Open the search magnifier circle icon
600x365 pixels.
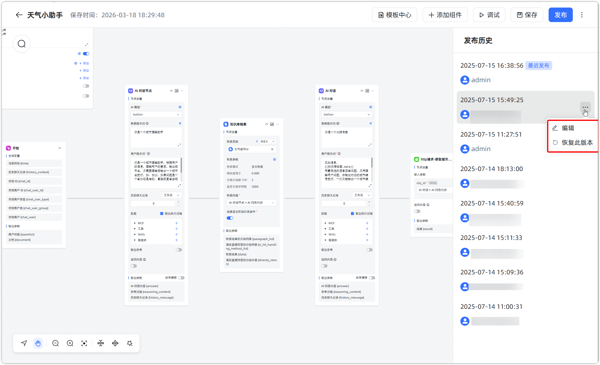pos(22,44)
